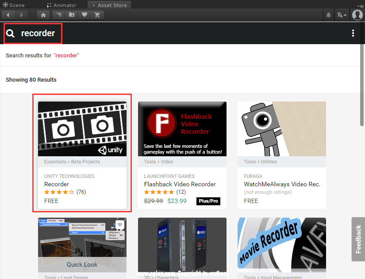Open the Beta Projects category link
This screenshot has height=279, width=365.
[x=86, y=162]
